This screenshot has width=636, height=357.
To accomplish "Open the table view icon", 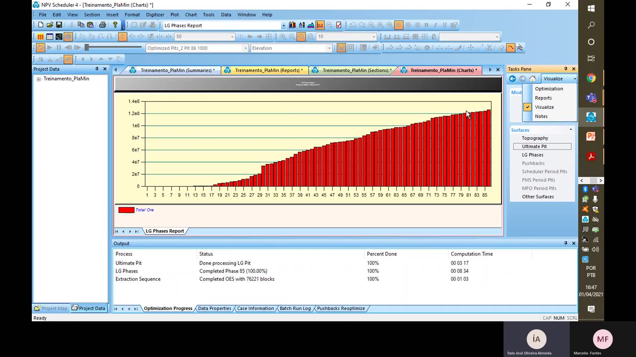I will (50, 37).
